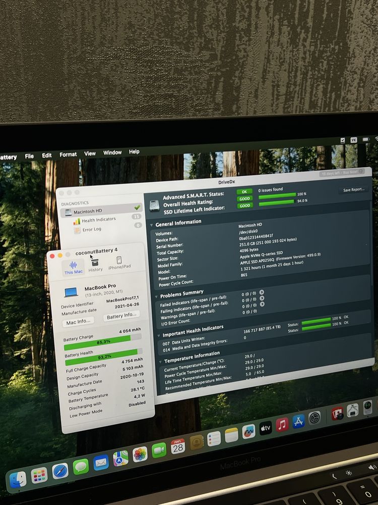This screenshot has width=378, height=505.
Task: Click the Mac Info... button
Action: (78, 322)
